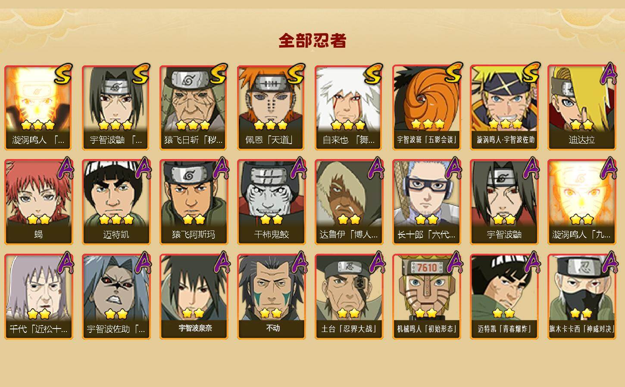This screenshot has height=387, width=625.
Task: Click S-rank badge on 自来也 card
Action: click(x=373, y=74)
